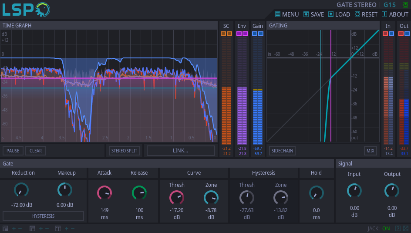This screenshot has height=233, width=411.
Task: Click the plus next to outlined-corner scaling icon
Action: click(x=41, y=229)
